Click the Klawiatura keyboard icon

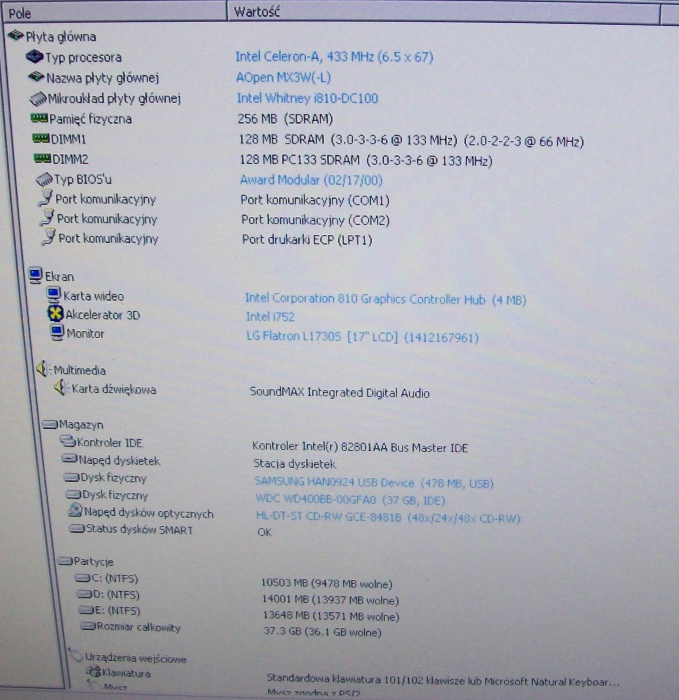pos(93,672)
